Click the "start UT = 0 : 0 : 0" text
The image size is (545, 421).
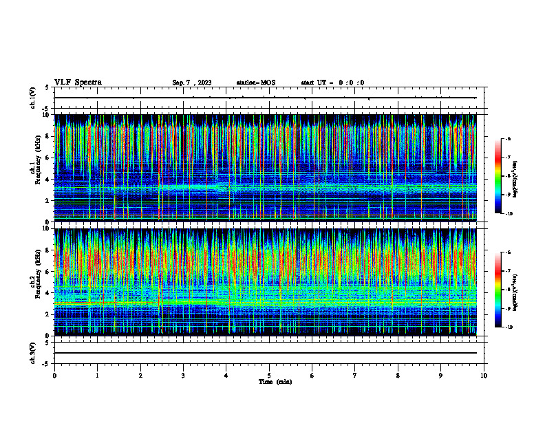332,83
